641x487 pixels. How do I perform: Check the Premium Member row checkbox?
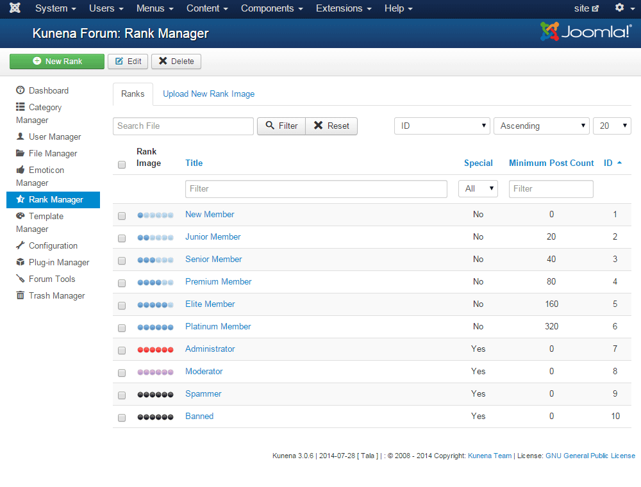pyautogui.click(x=122, y=283)
